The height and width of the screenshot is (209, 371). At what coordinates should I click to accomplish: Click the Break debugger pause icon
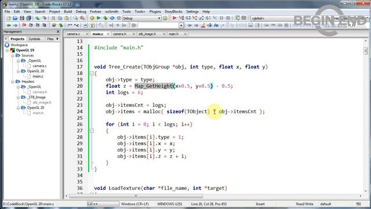[x=221, y=18]
